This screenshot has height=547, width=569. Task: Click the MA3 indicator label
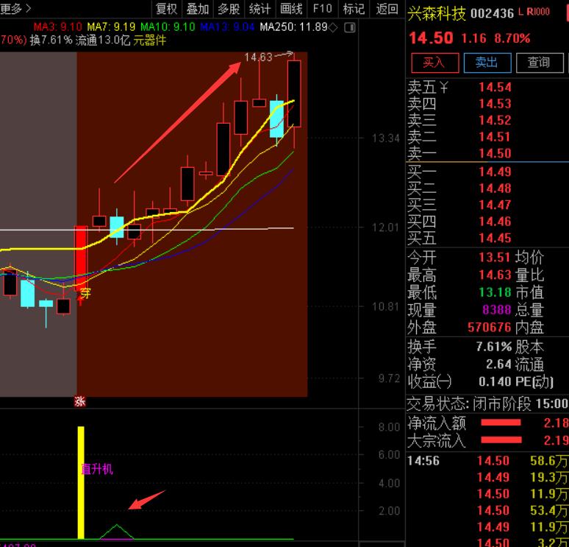(57, 27)
